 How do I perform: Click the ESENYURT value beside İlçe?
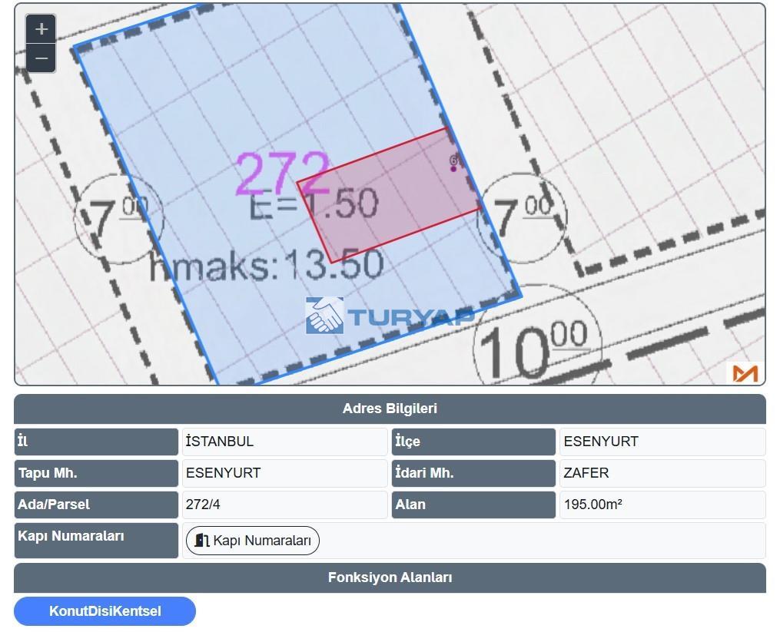[601, 442]
